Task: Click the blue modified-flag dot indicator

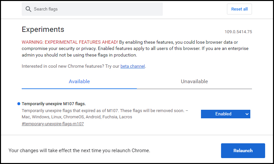Action: pos(19,104)
